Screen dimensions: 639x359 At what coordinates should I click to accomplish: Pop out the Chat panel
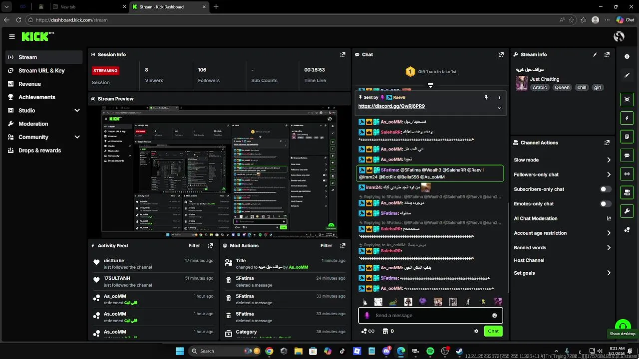point(501,54)
